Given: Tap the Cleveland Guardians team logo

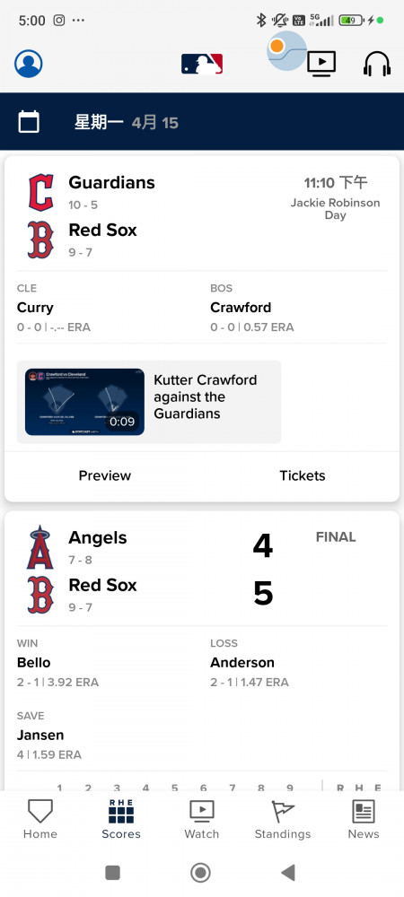Looking at the screenshot, I should [41, 192].
